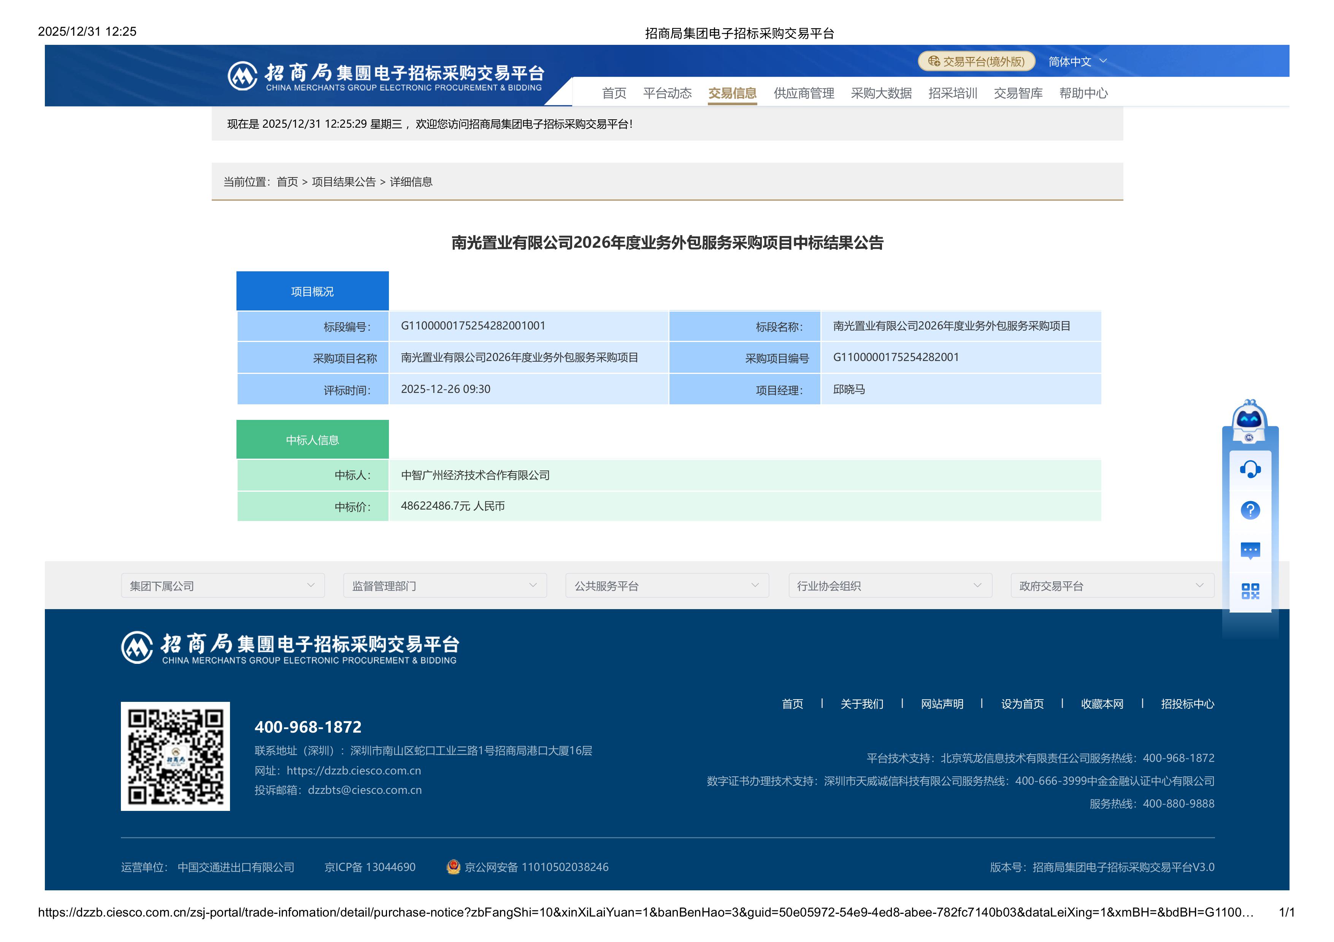Click the 交易平台(境外版) button
Screen dimensions: 1334x942
pos(976,62)
